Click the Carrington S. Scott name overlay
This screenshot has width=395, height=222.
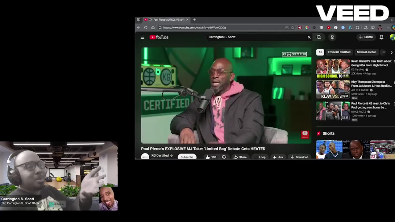pos(18,199)
